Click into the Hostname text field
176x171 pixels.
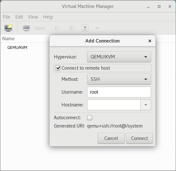click(114, 105)
